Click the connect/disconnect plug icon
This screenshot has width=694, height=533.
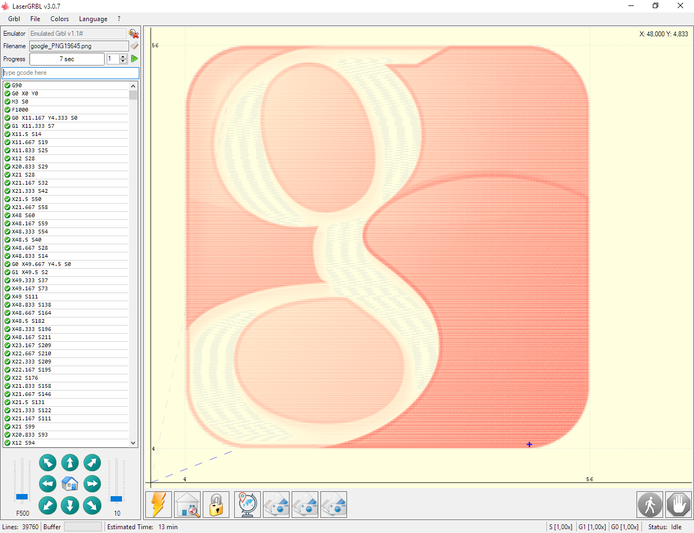coord(134,34)
